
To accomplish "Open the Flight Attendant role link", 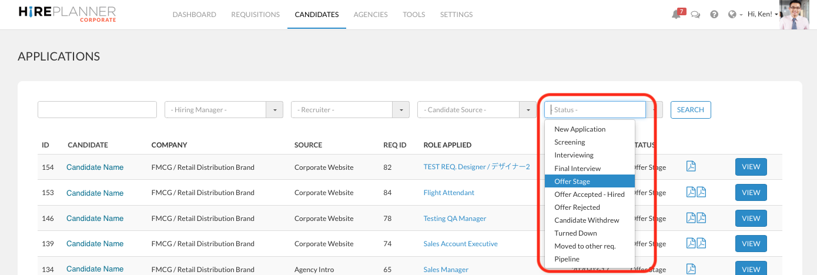I will click(448, 193).
